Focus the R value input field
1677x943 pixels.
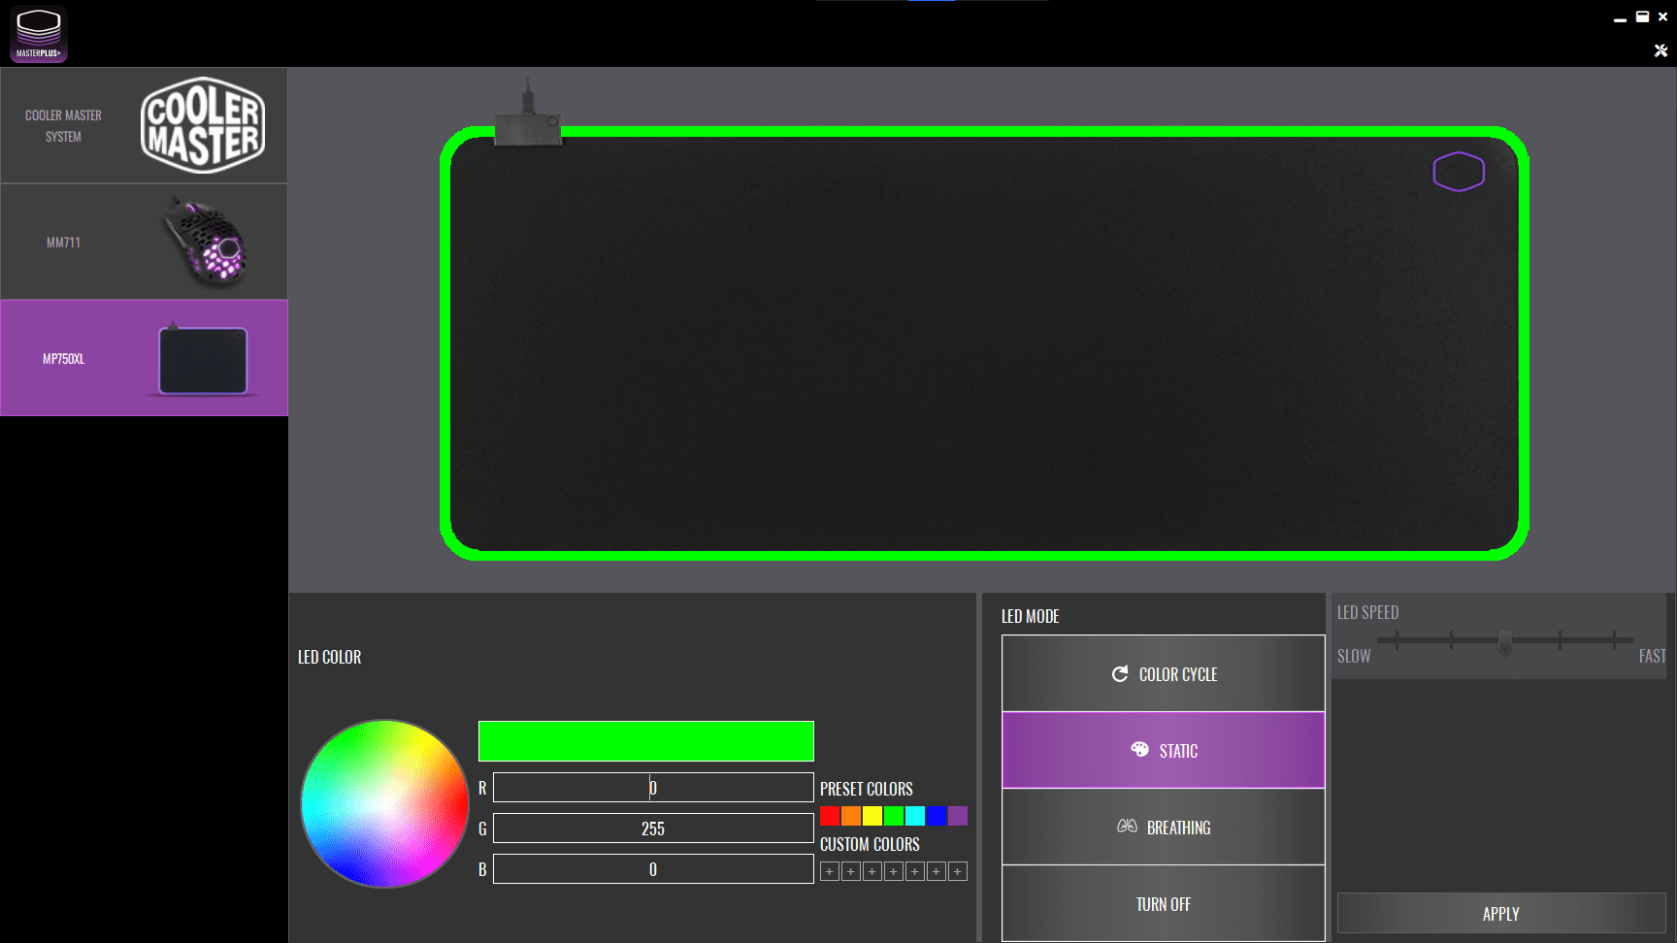pos(653,788)
